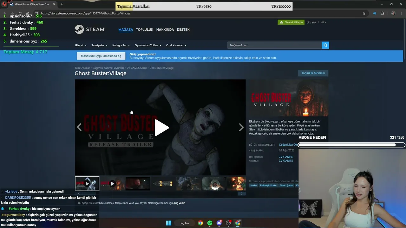Open Discord from the taskbar
The image size is (406, 228).
point(219,223)
